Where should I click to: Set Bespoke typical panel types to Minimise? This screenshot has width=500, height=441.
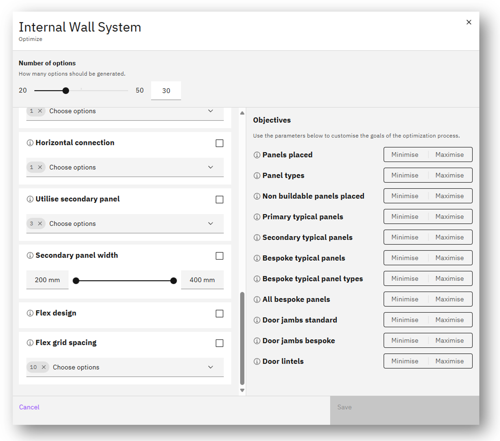click(x=406, y=278)
